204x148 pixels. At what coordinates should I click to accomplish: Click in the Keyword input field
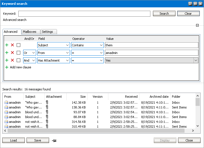84,14
